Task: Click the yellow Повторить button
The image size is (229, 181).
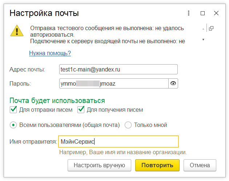Action: click(157, 165)
